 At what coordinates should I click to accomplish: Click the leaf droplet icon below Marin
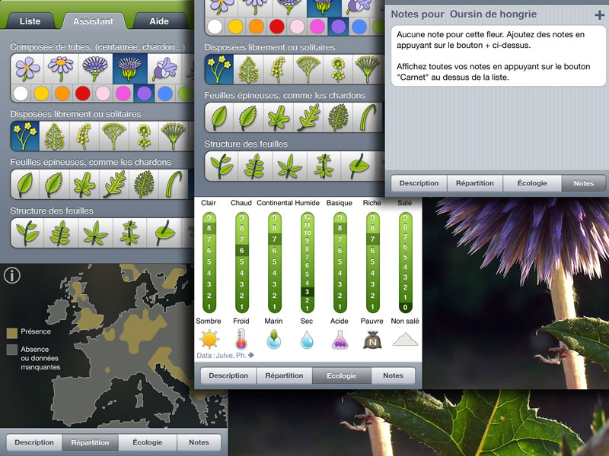click(x=274, y=339)
